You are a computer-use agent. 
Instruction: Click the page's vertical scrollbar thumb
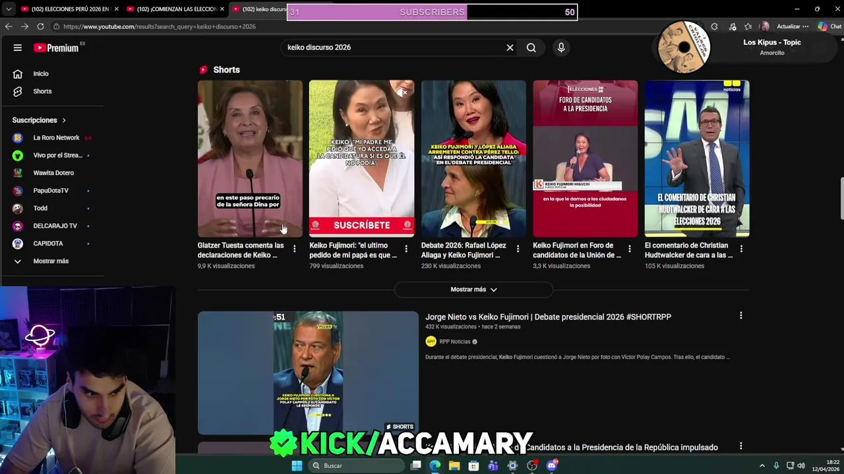tap(841, 198)
